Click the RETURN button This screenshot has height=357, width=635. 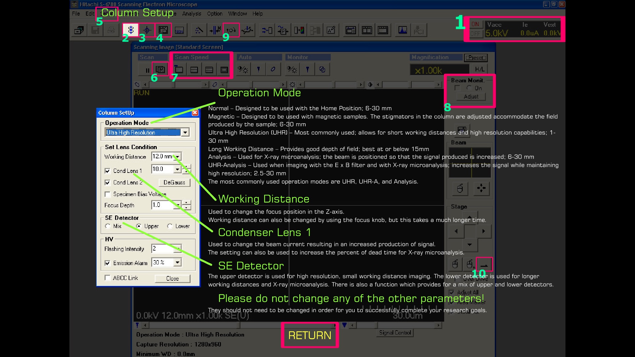310,335
